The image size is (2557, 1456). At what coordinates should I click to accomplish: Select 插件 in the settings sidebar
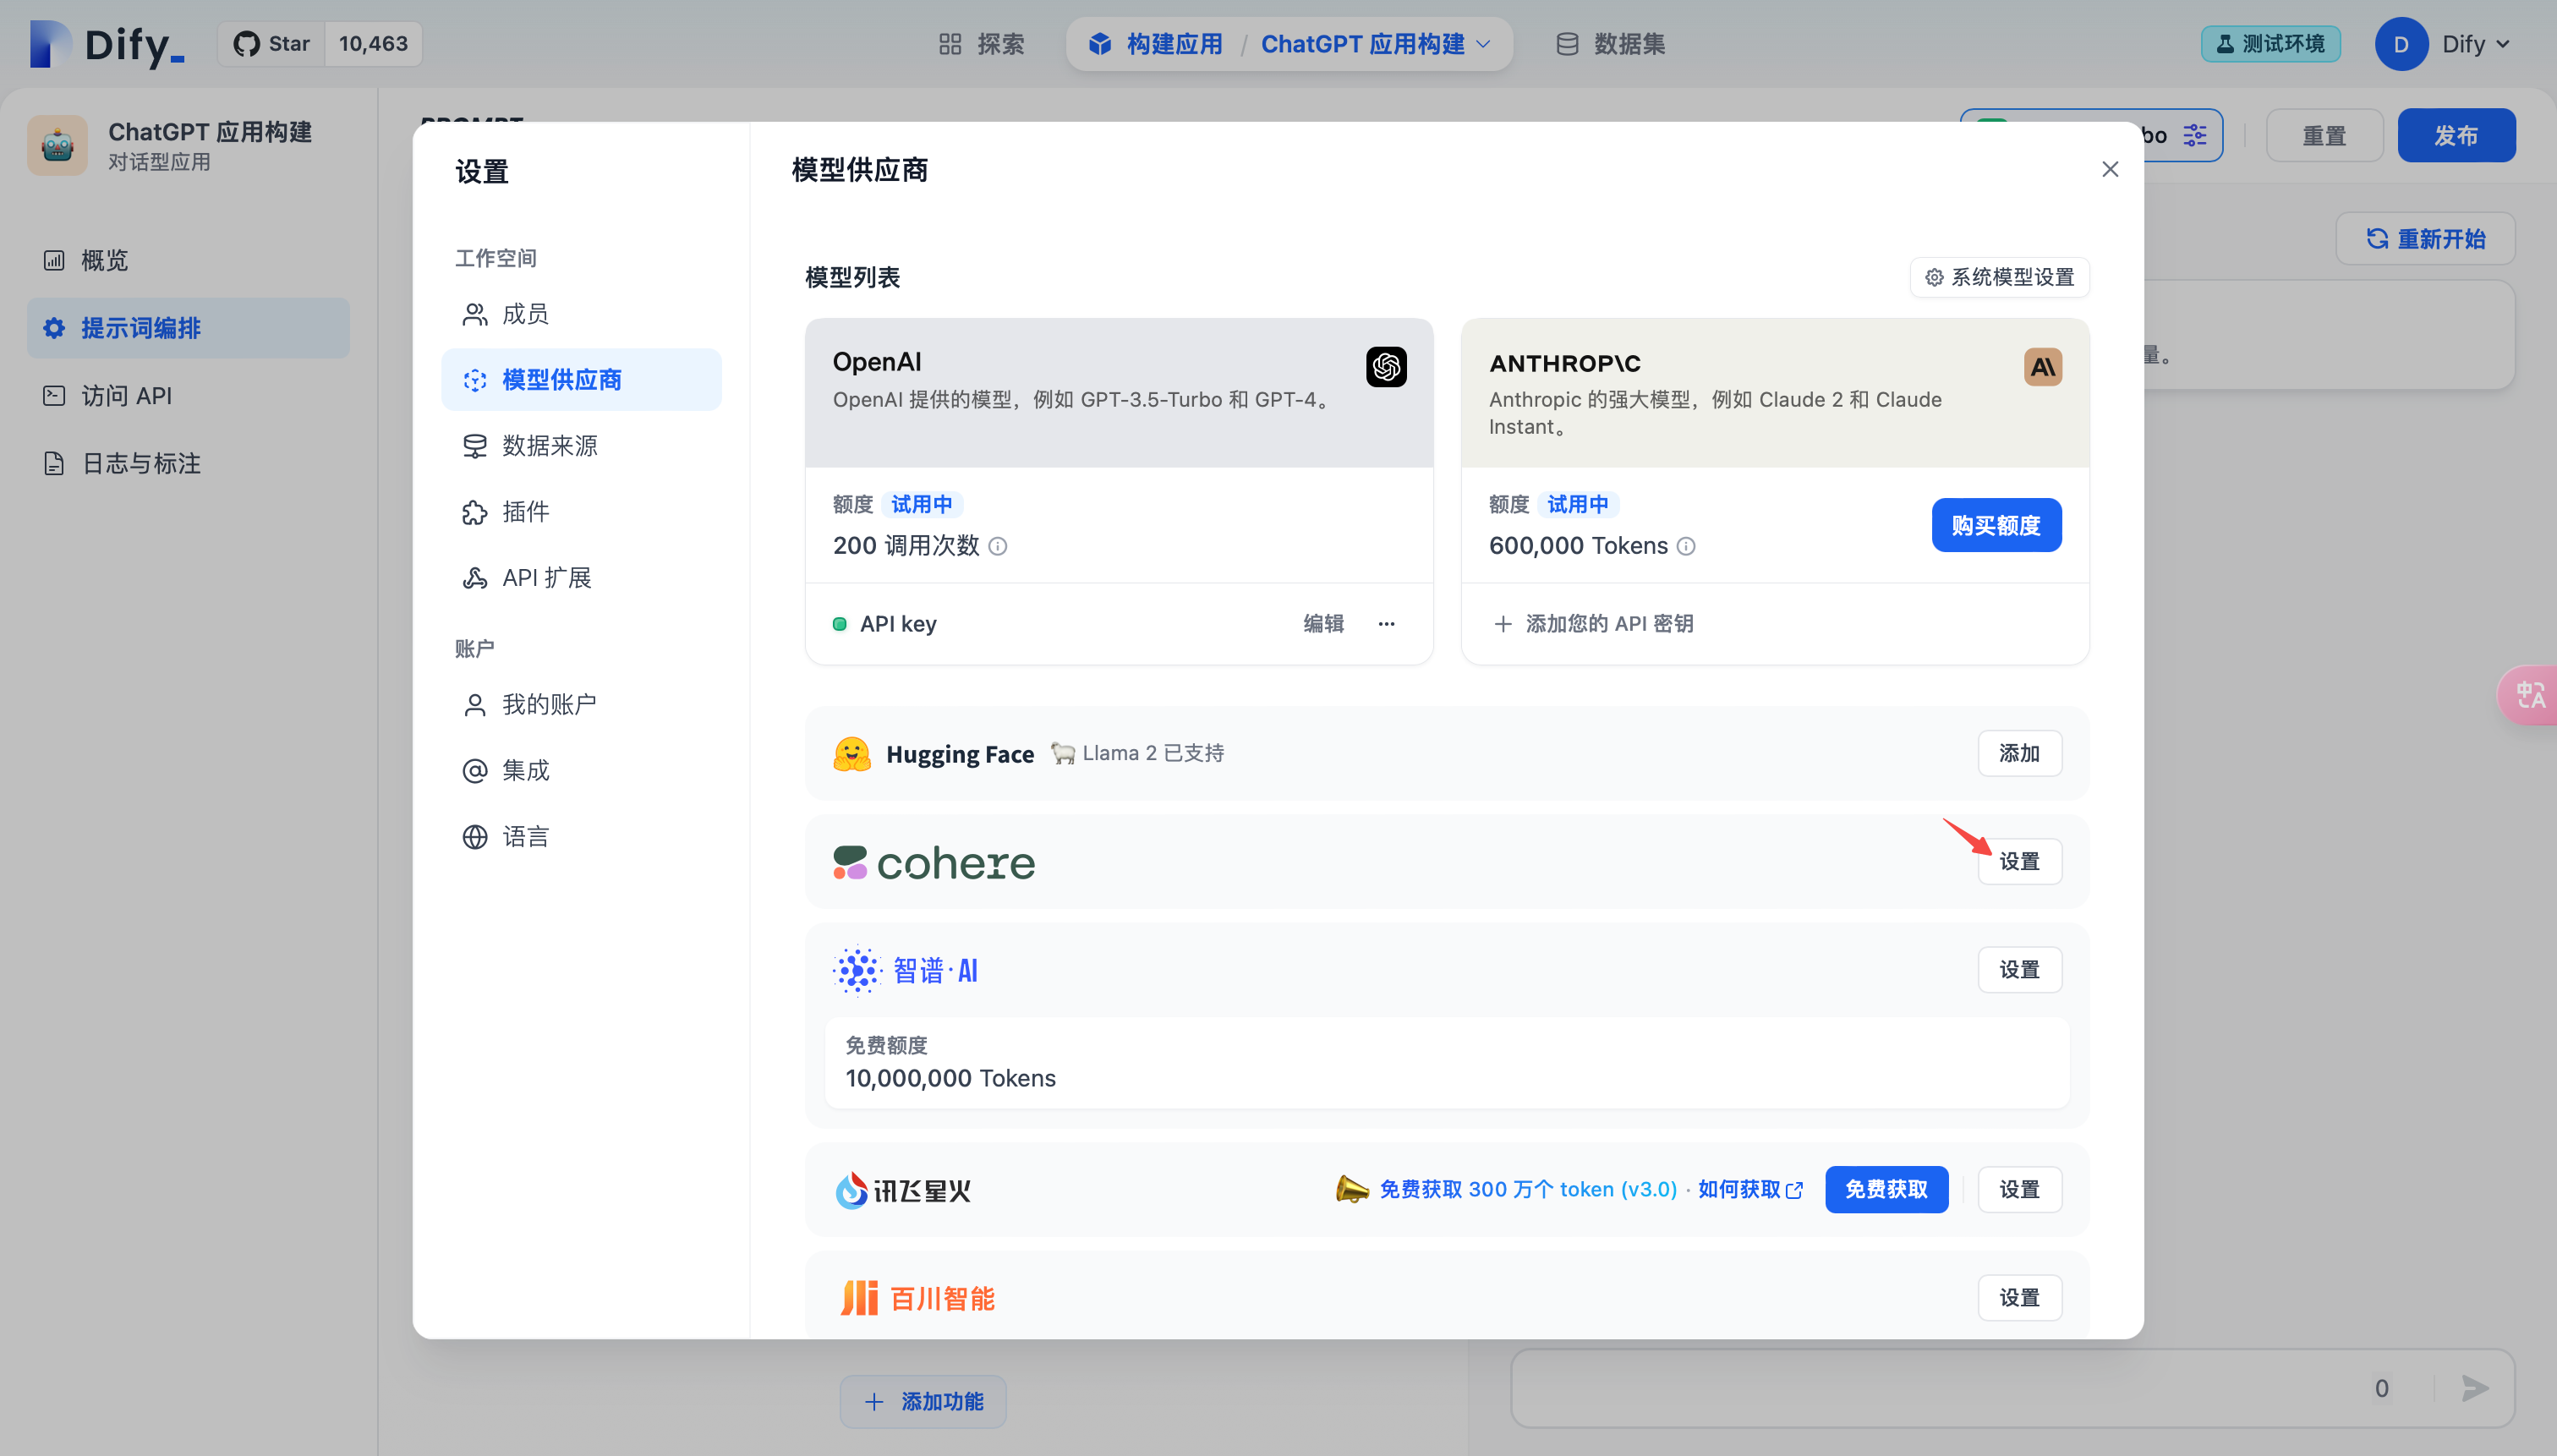(525, 511)
